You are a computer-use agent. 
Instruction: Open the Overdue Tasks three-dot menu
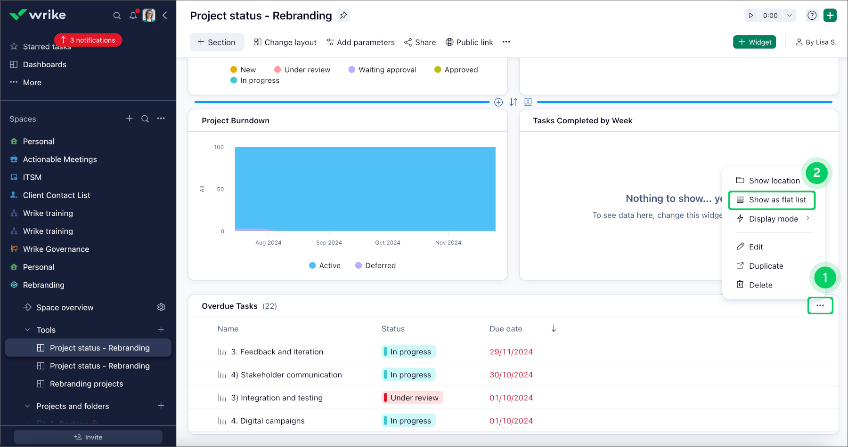click(x=820, y=305)
